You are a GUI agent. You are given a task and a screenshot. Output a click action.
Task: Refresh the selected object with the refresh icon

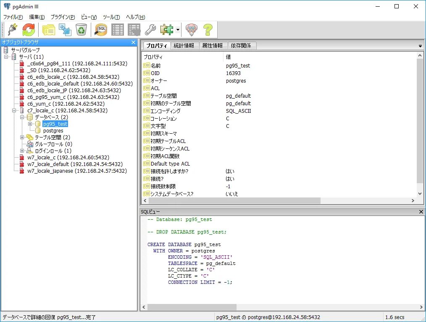tap(29, 29)
